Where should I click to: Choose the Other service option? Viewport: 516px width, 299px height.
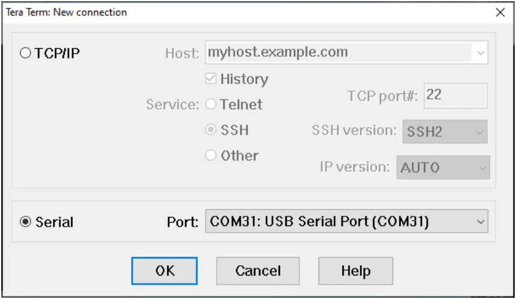click(x=211, y=156)
